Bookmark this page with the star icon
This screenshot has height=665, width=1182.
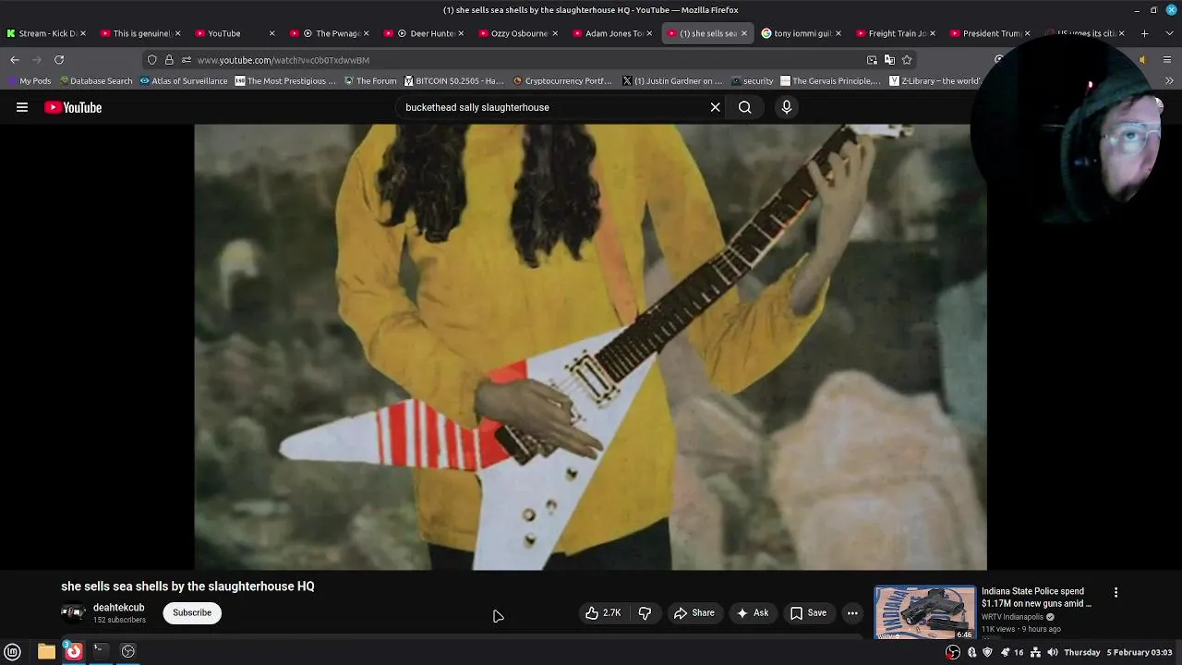907,60
